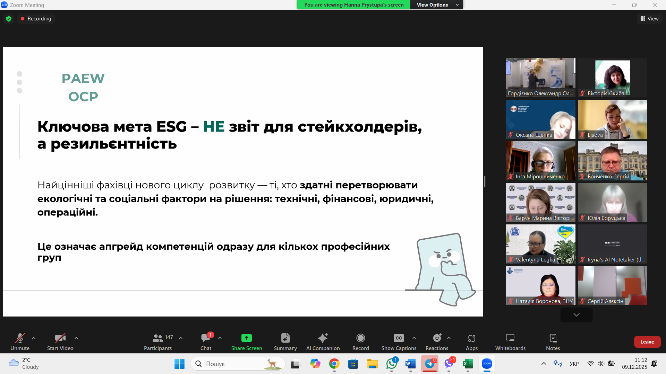Open the Chat panel
This screenshot has height=374, width=666.
pyautogui.click(x=206, y=341)
